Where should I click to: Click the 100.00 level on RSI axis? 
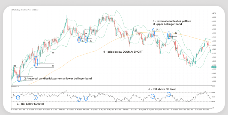coord(214,87)
